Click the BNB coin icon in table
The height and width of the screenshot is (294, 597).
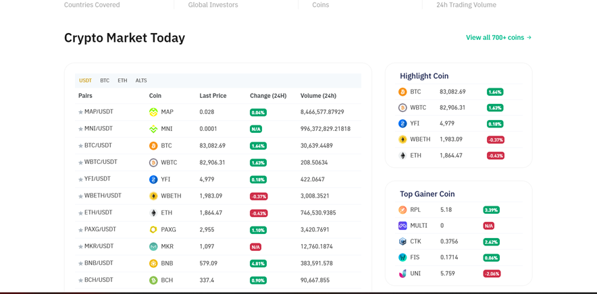pyautogui.click(x=153, y=264)
